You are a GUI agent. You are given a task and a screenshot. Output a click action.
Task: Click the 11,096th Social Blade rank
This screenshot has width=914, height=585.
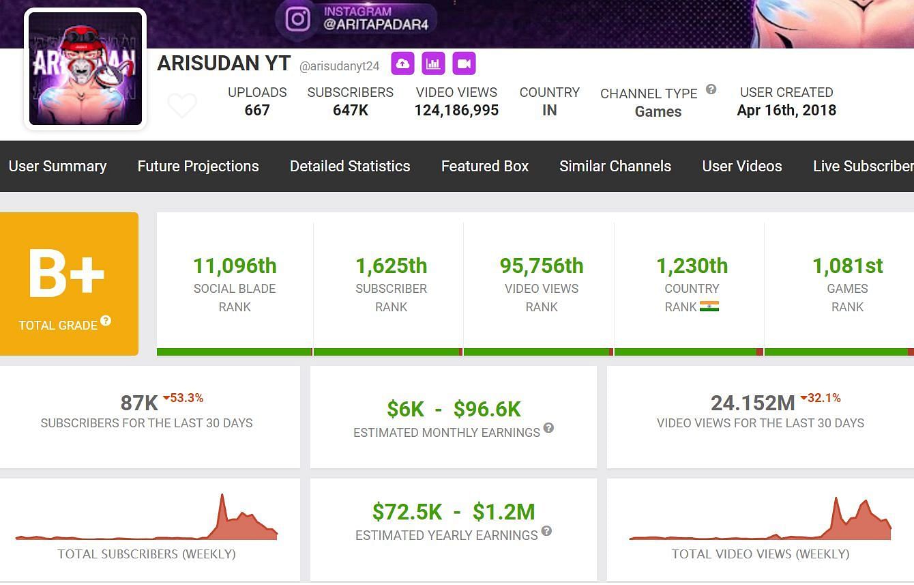click(x=235, y=266)
